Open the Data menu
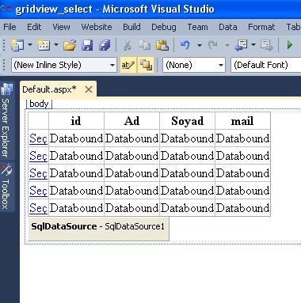Image resolution: width=301 pixels, height=303 pixels. click(x=227, y=27)
